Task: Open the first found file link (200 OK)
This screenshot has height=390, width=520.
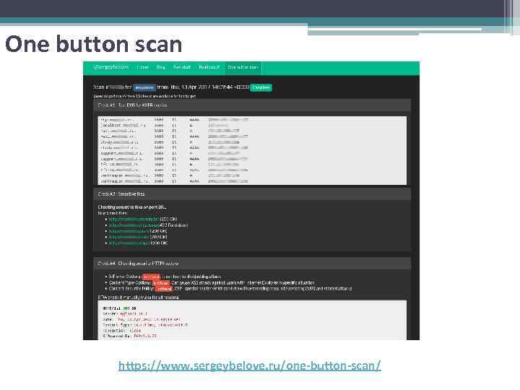Action: coord(134,219)
